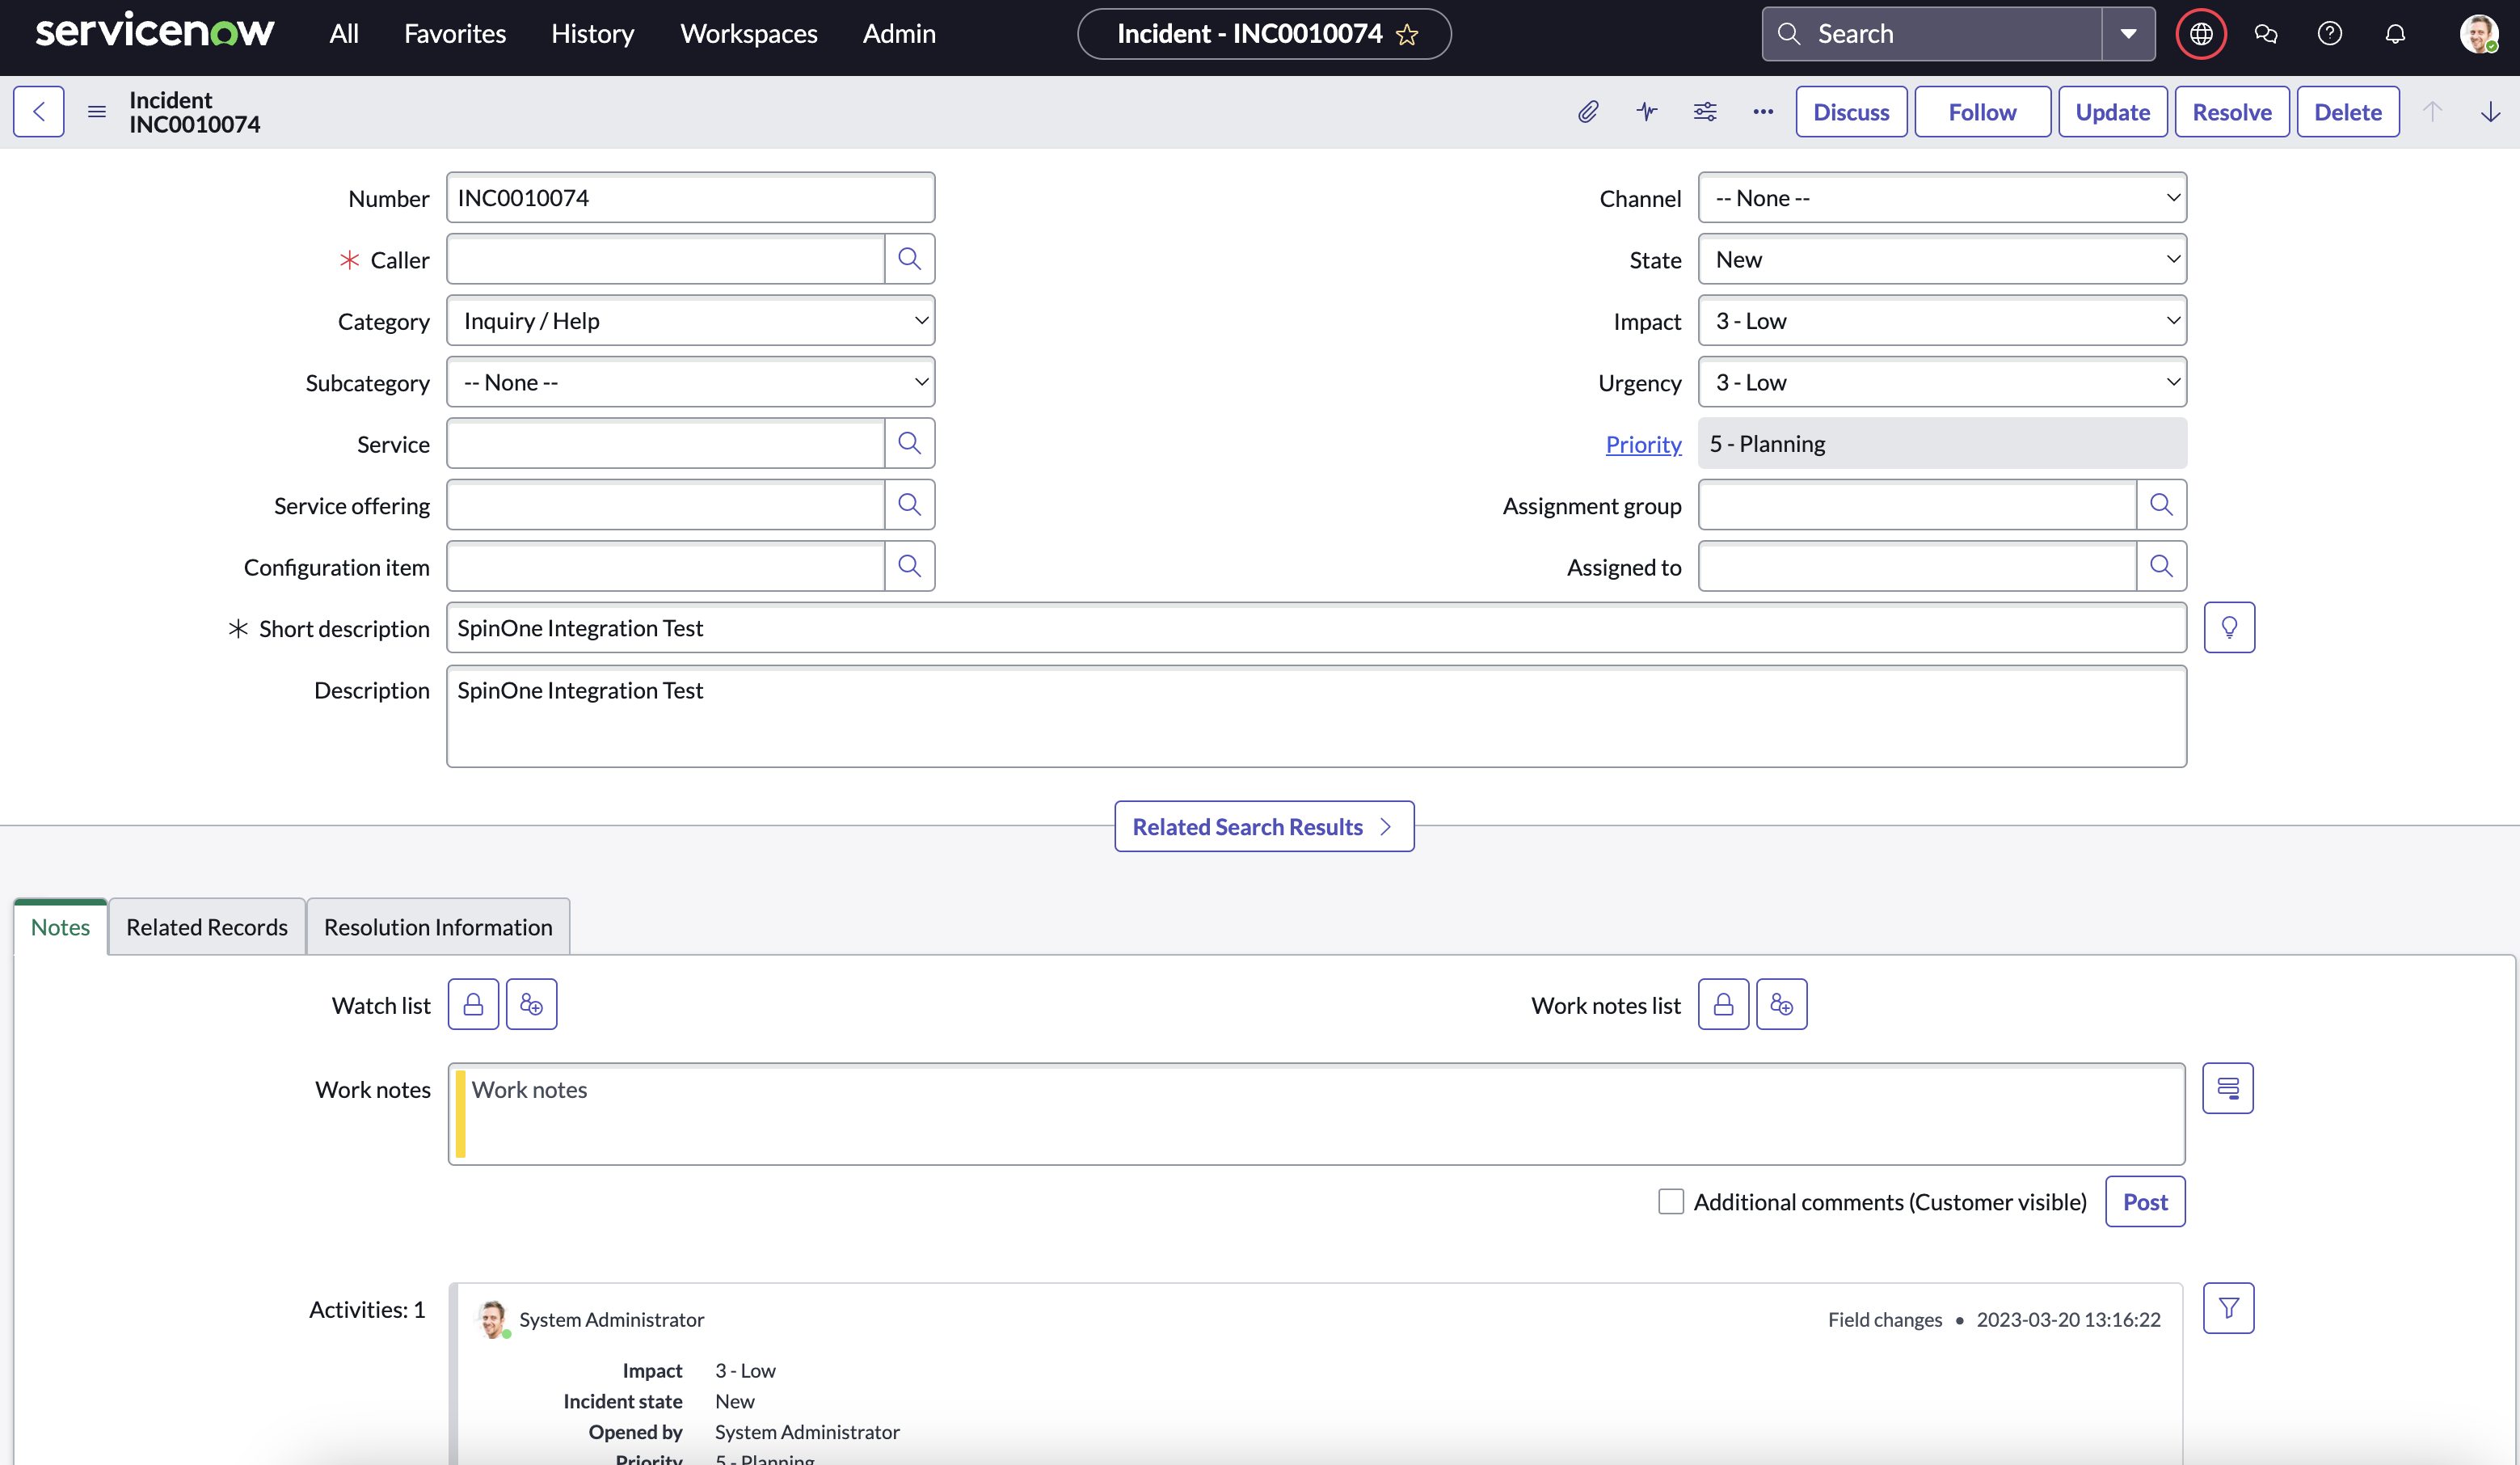Open the Category dropdown
The width and height of the screenshot is (2520, 1465).
(x=690, y=320)
